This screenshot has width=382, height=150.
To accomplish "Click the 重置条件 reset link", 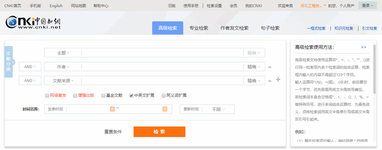I will click(x=113, y=132).
